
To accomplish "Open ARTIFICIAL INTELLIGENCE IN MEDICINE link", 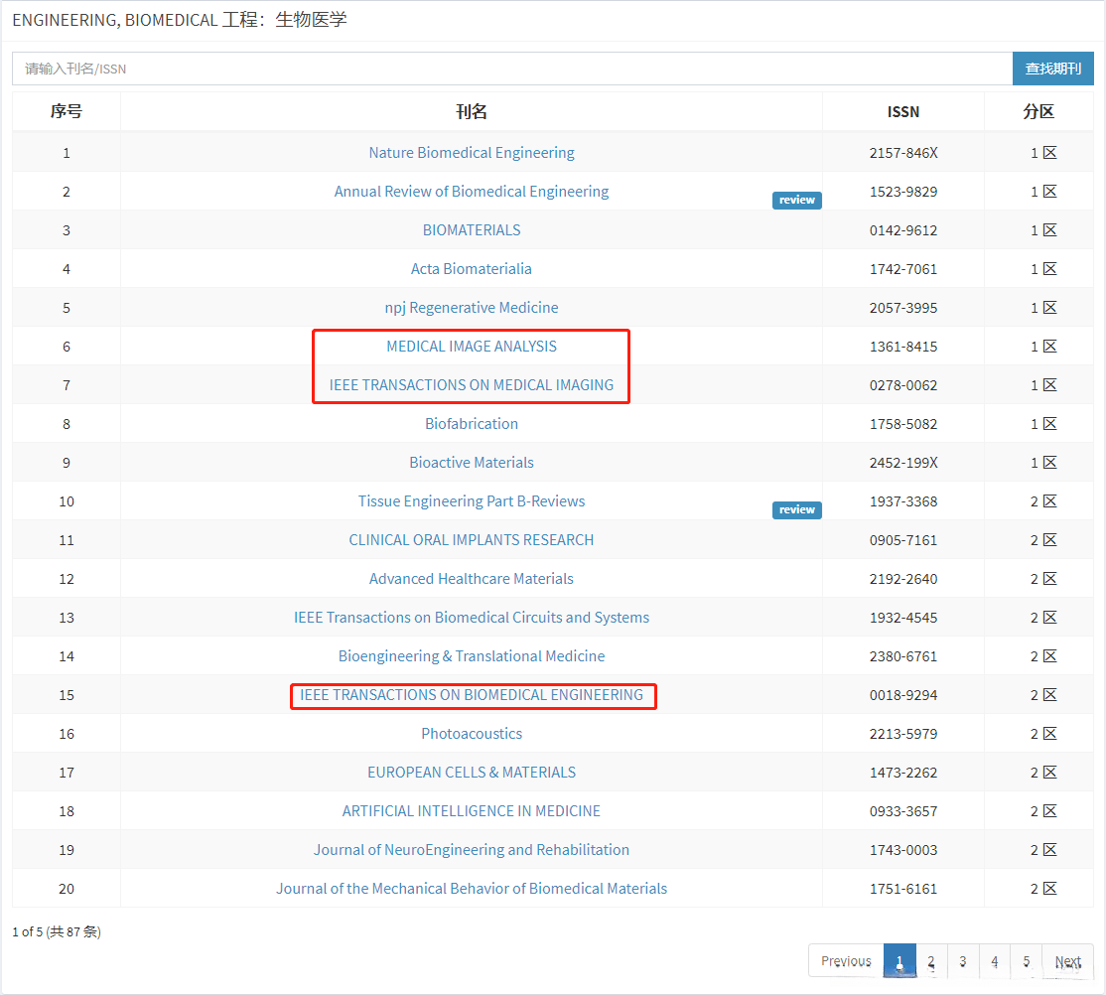I will point(472,811).
